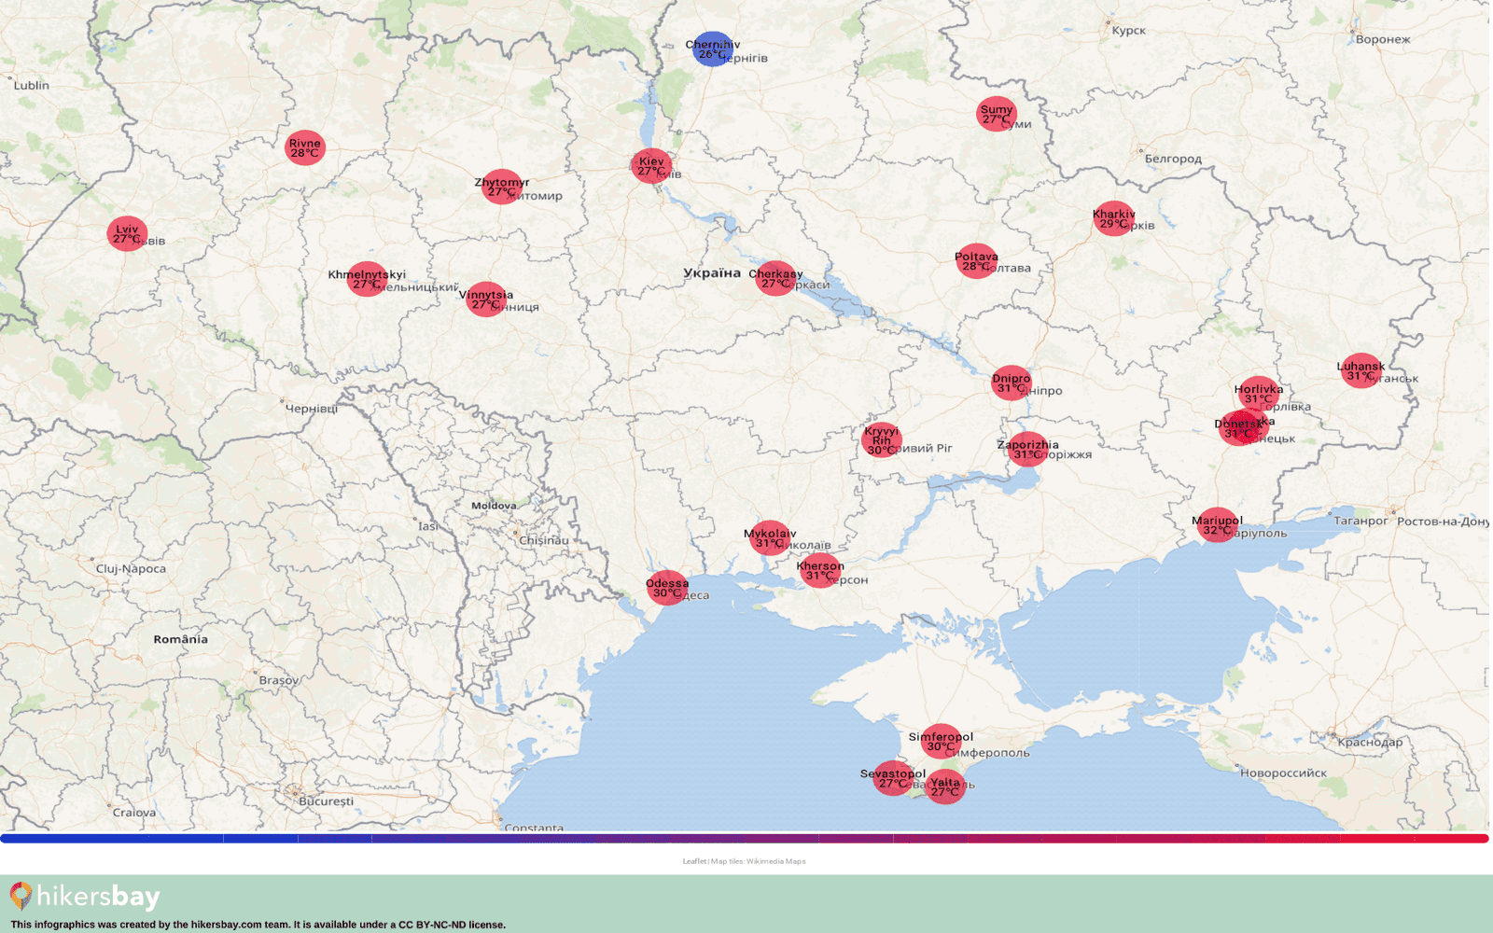1493x933 pixels.
Task: Click the Zaporizhia 31°C marker
Action: [x=1028, y=449]
